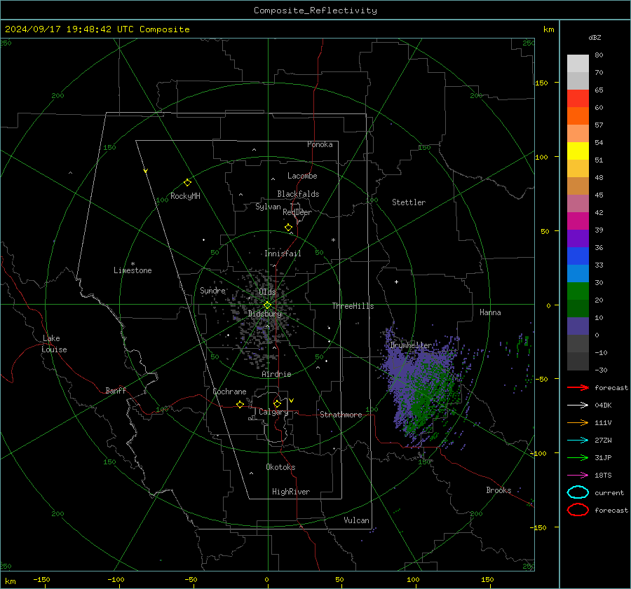Select the white 04DK arrow legend icon

pyautogui.click(x=578, y=406)
